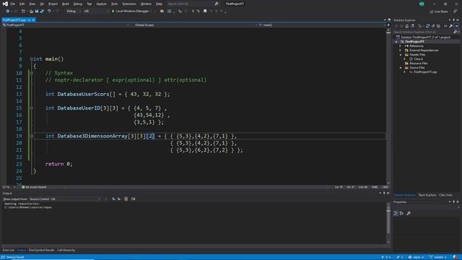
Task: Click the Open File folder icon
Action: (x=31, y=12)
